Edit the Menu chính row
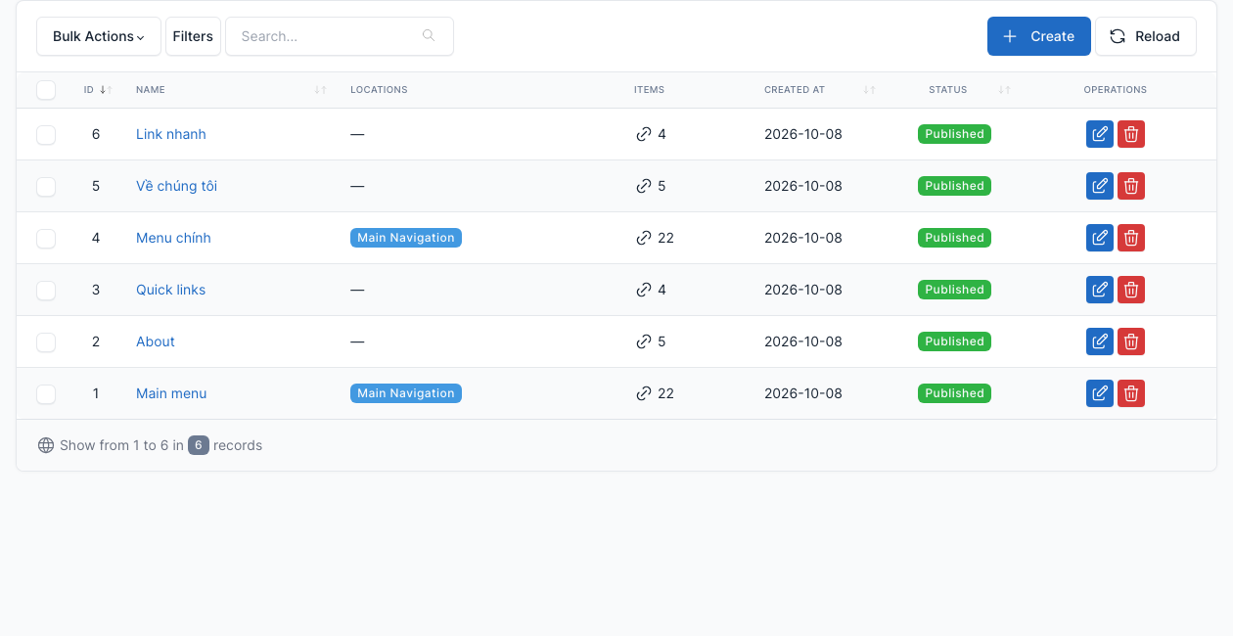This screenshot has height=636, width=1233. tap(1100, 238)
